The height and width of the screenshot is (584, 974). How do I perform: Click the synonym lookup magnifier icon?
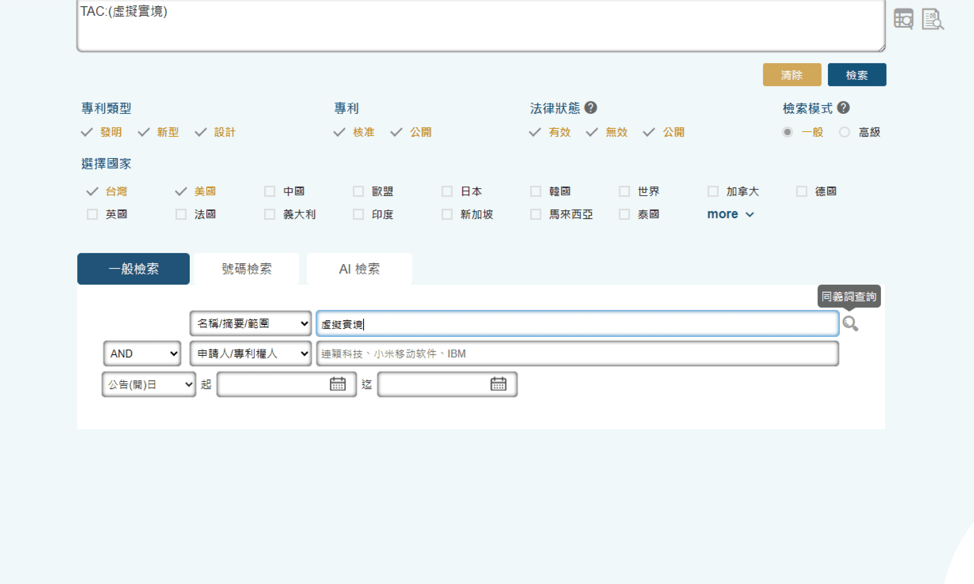[850, 324]
